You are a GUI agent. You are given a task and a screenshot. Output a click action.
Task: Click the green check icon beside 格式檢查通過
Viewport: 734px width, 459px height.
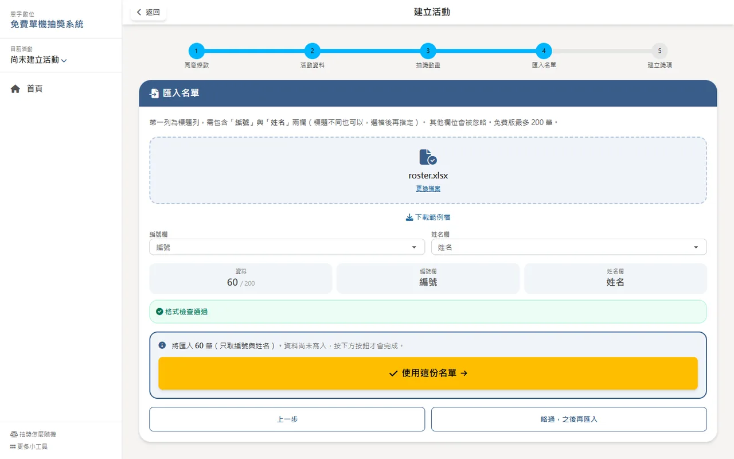(x=159, y=312)
